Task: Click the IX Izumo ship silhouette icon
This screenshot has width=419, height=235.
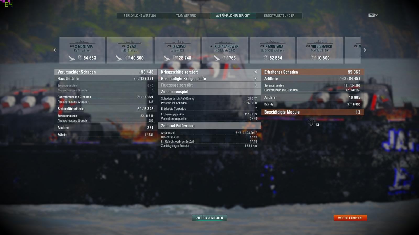Action: click(177, 42)
